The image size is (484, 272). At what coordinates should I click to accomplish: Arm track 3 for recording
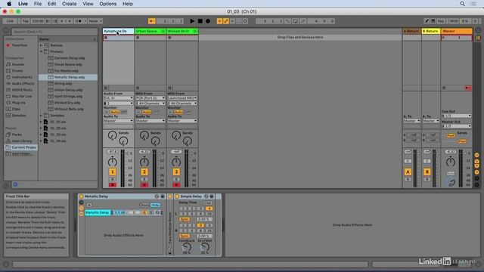coord(176,184)
